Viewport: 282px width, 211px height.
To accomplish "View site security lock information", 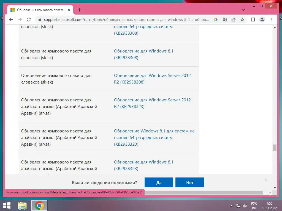I will point(40,20).
